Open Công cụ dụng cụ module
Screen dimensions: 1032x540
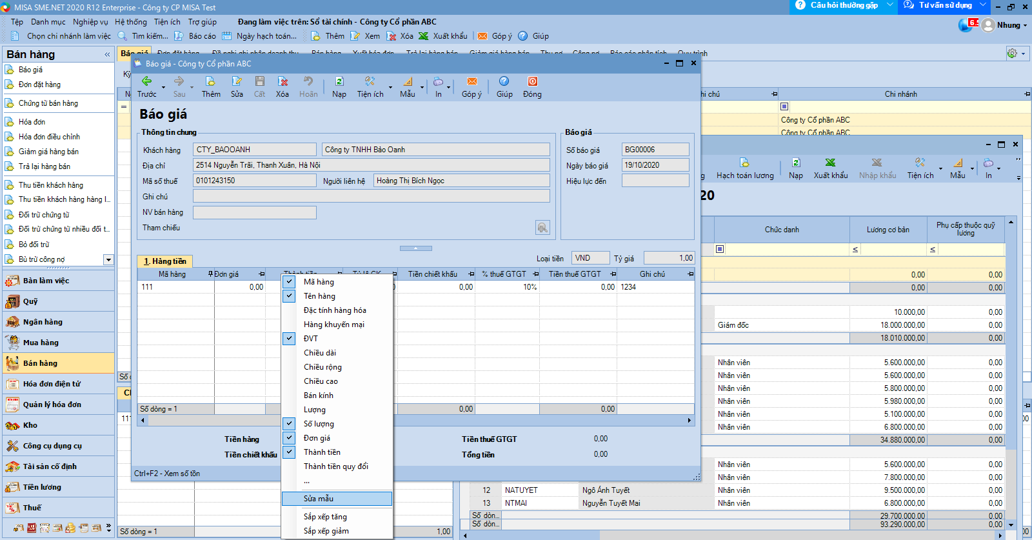(59, 446)
